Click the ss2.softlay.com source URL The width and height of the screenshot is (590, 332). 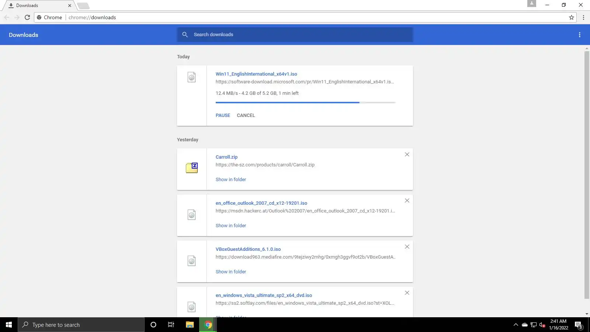coord(305,303)
